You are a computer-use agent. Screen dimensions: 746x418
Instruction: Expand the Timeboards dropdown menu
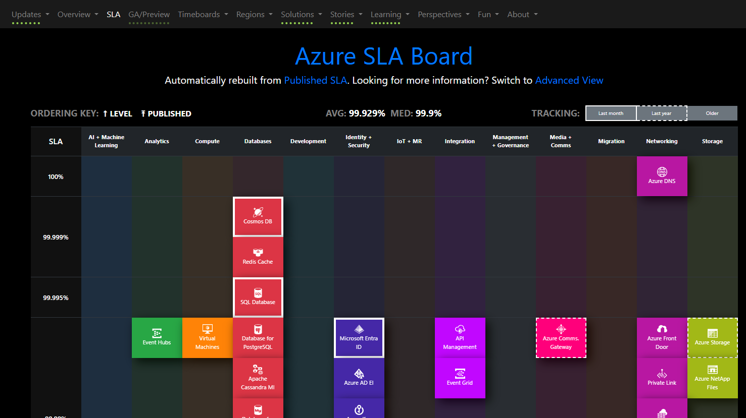tap(203, 14)
